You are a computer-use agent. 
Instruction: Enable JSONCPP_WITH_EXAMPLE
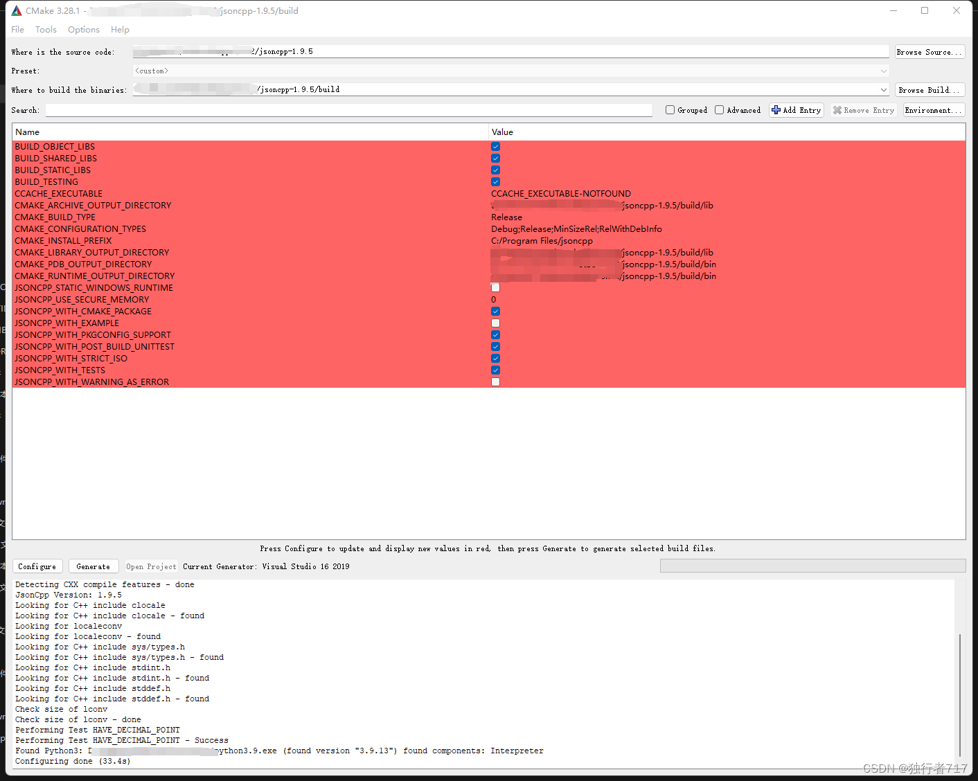495,323
